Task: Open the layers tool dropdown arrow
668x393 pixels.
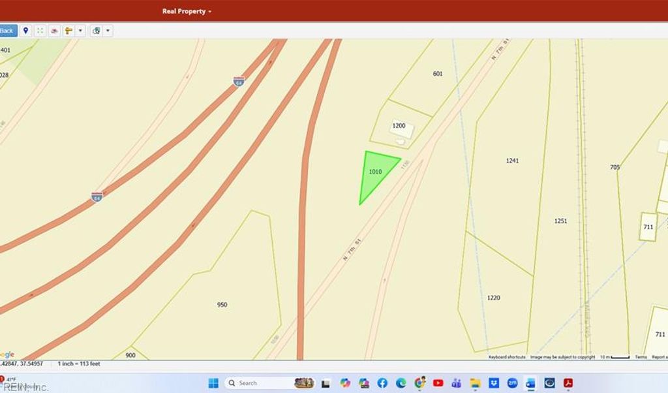Action: pos(108,31)
